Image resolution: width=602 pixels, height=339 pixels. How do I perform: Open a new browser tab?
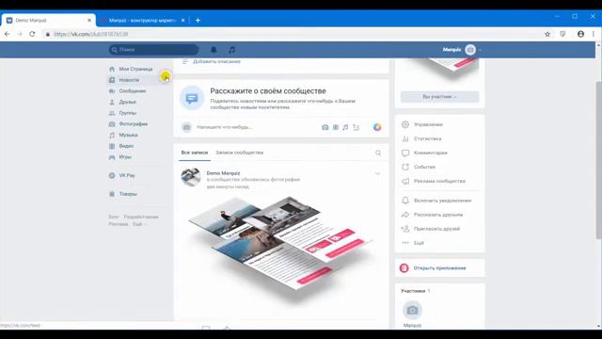(x=198, y=20)
